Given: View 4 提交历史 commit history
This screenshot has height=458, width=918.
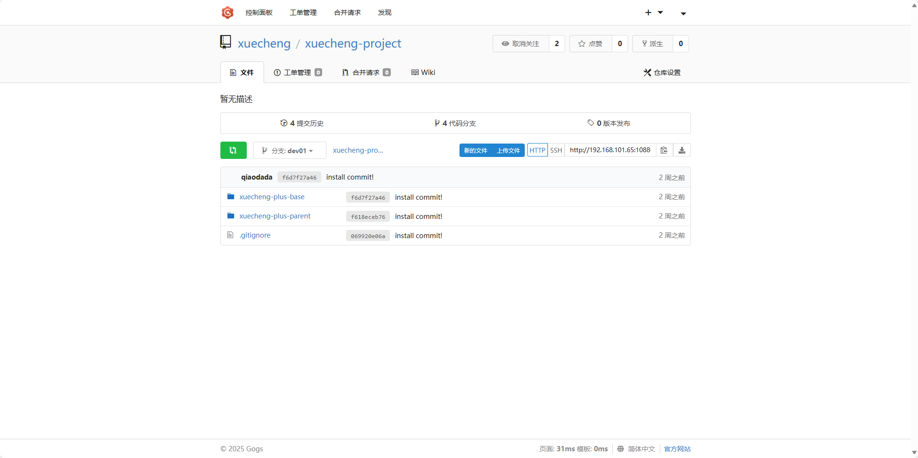Looking at the screenshot, I should [302, 123].
